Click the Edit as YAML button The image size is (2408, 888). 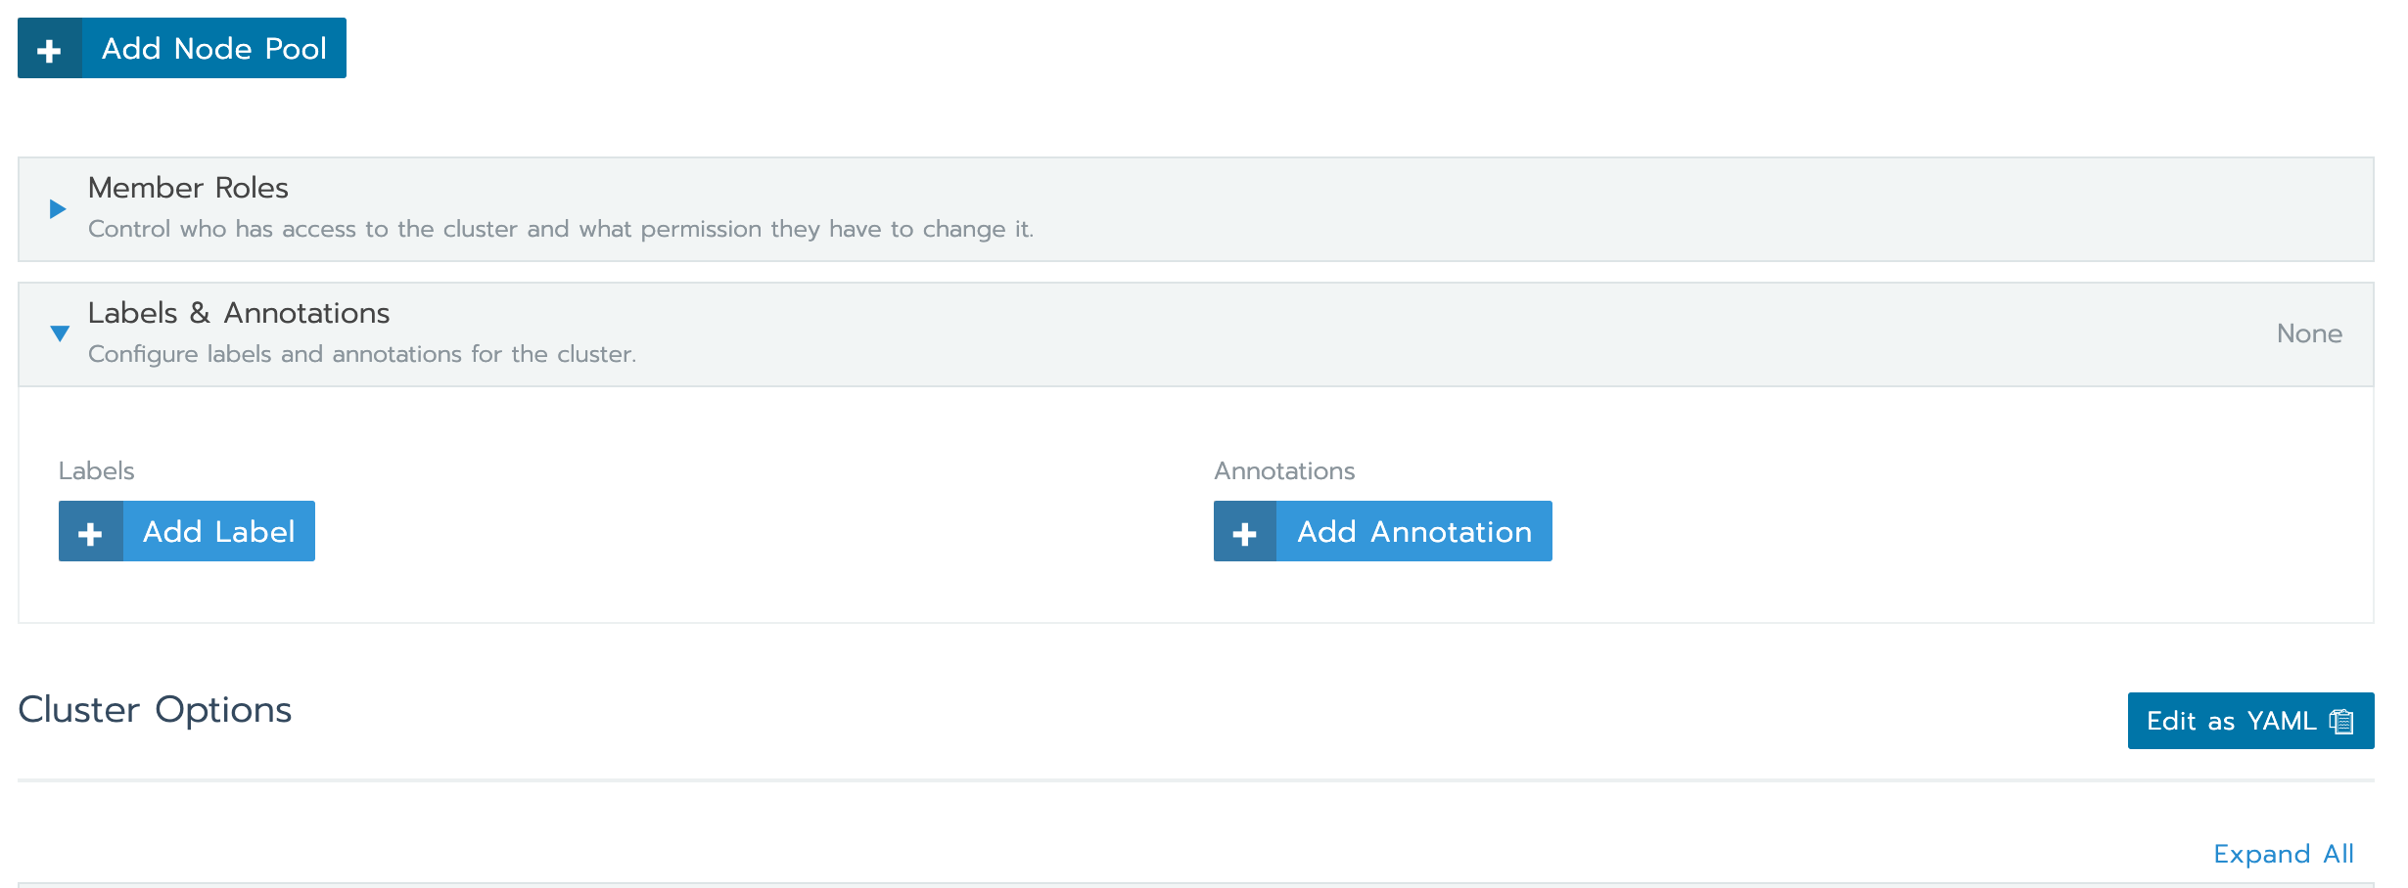(2249, 721)
